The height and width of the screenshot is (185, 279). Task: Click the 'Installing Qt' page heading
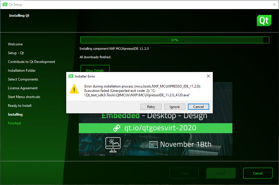pyautogui.click(x=19, y=16)
